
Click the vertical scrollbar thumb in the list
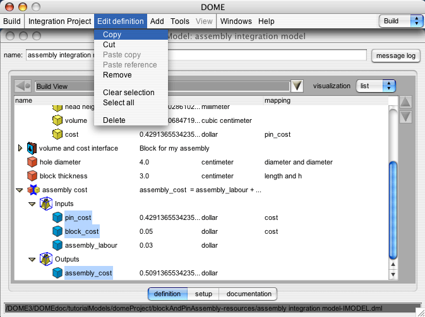[393, 210]
